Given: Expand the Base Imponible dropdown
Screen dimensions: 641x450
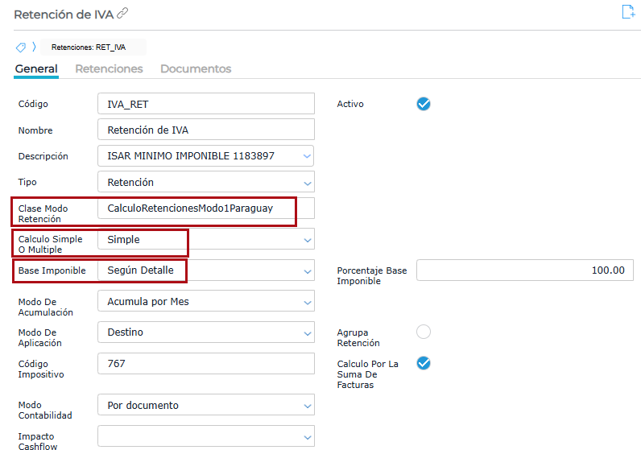Looking at the screenshot, I should pyautogui.click(x=306, y=271).
